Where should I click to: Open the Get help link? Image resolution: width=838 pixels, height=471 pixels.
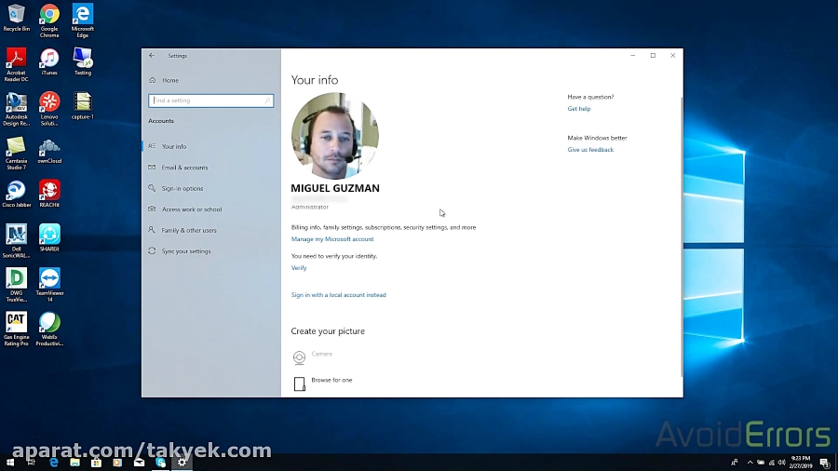pyautogui.click(x=579, y=108)
